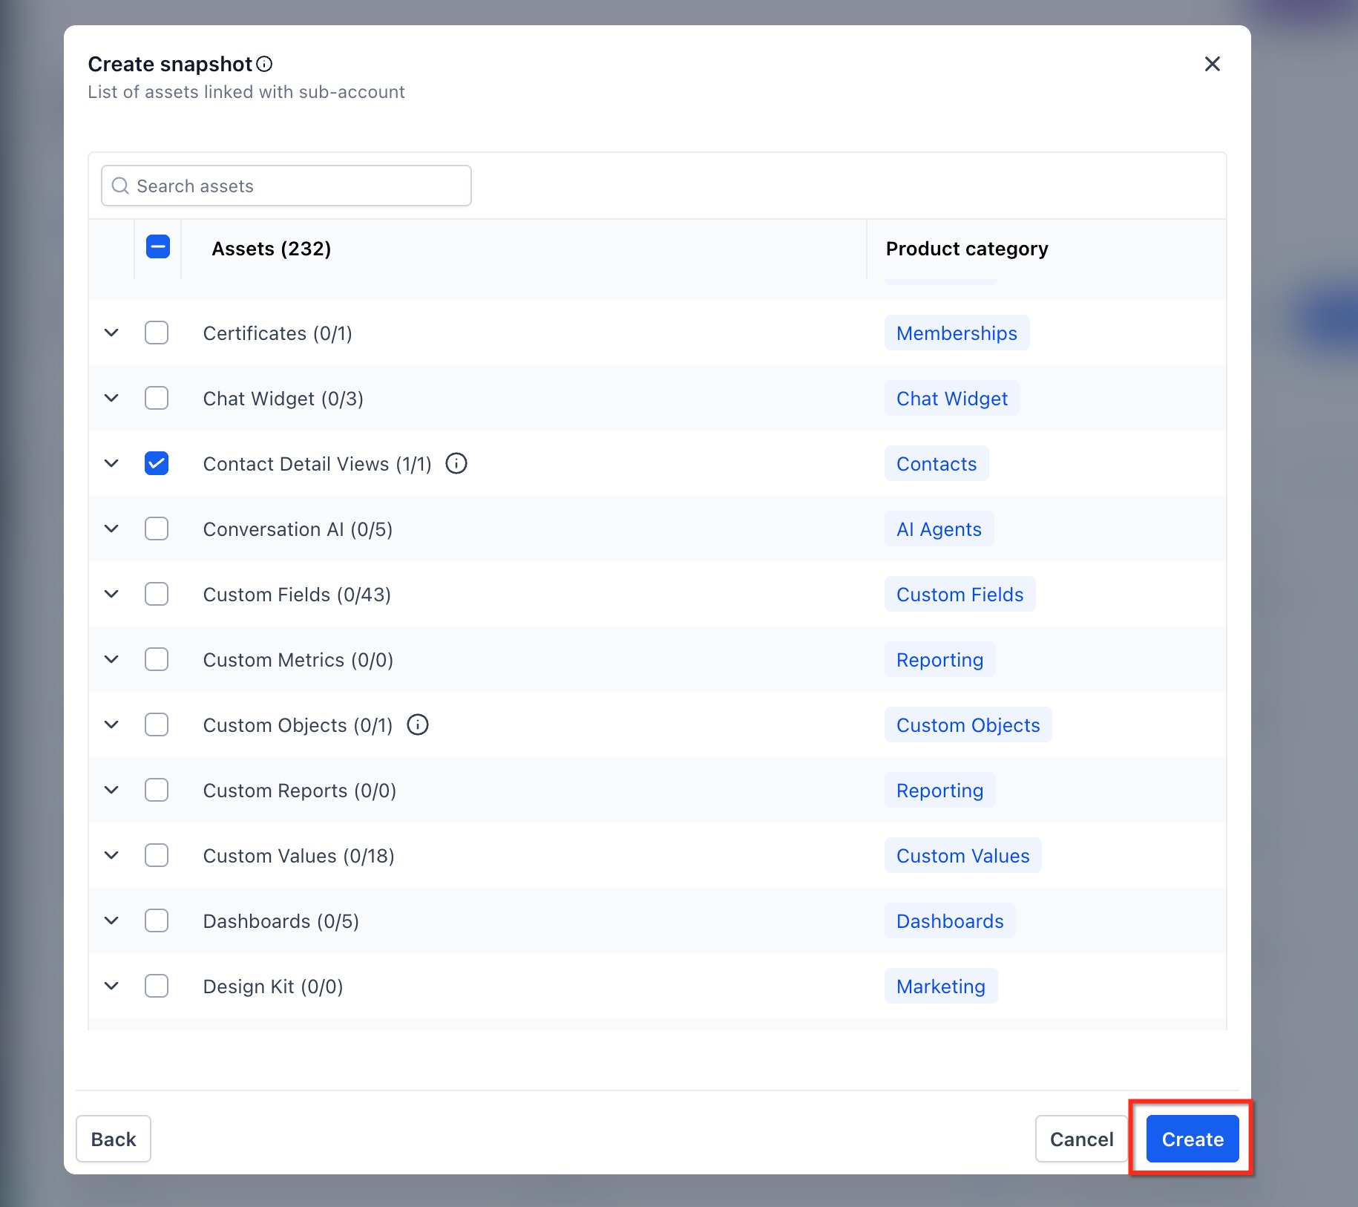Expand the Conversation AI row
The image size is (1358, 1207).
[111, 529]
